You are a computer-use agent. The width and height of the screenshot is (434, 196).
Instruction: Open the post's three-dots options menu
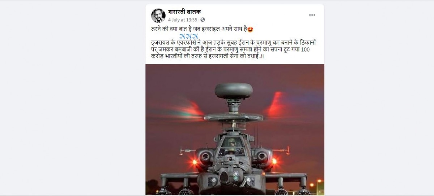point(312,15)
